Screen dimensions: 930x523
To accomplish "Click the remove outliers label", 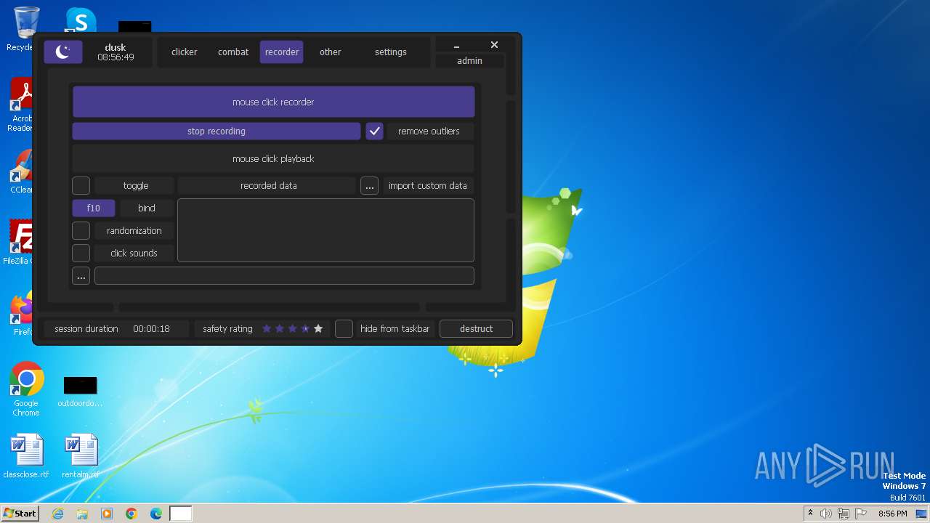I will 429,131.
